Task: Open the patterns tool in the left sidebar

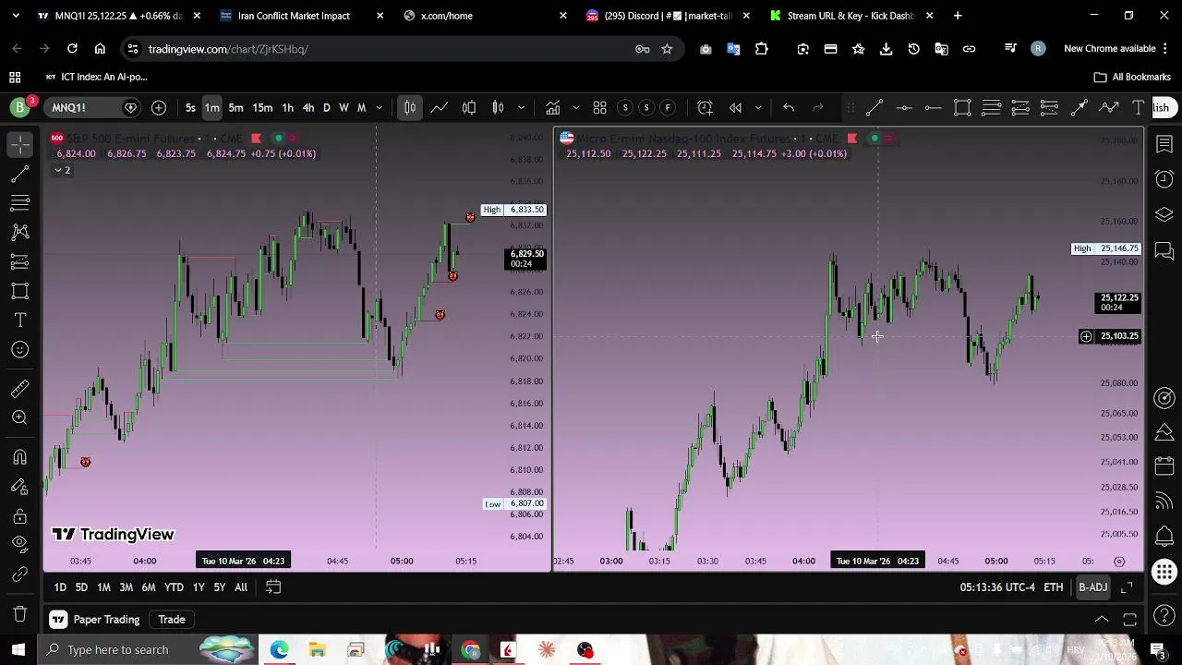Action: click(x=19, y=232)
